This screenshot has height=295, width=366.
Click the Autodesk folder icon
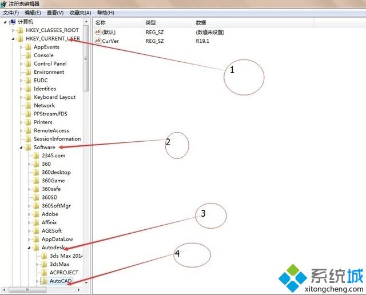pos(36,248)
